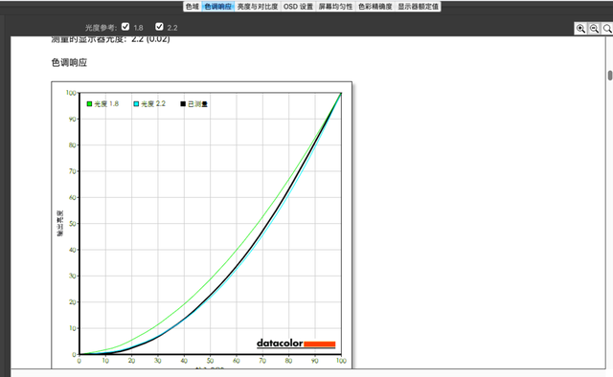Image resolution: width=613 pixels, height=377 pixels.
Task: Click the 光度参考 label
Action: tap(101, 28)
